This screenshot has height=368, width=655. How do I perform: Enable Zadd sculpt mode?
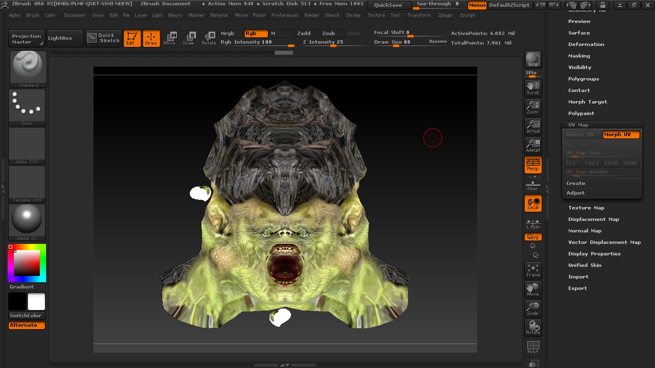(x=307, y=34)
